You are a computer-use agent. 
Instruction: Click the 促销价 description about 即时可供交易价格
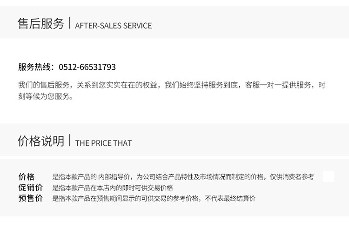tap(113, 188)
